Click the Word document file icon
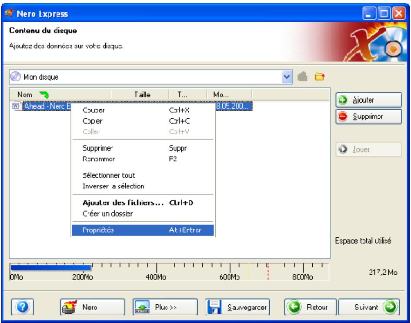 click(17, 106)
